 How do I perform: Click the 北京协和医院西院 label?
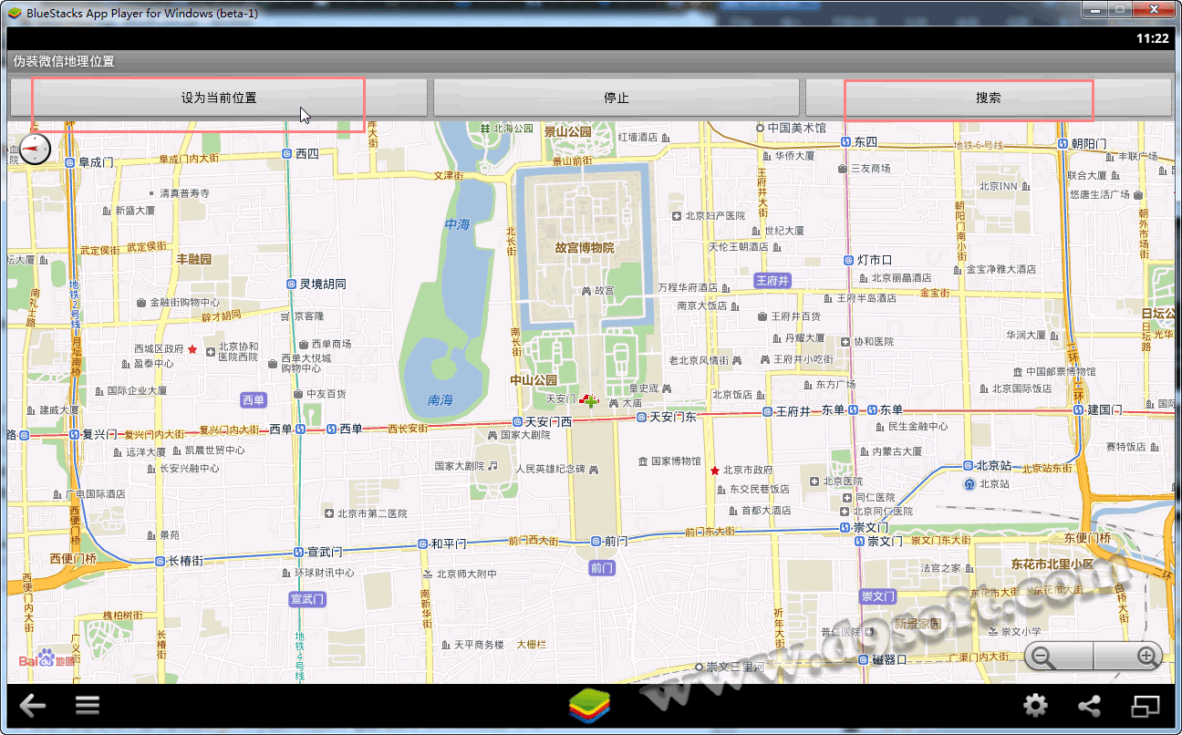[238, 351]
